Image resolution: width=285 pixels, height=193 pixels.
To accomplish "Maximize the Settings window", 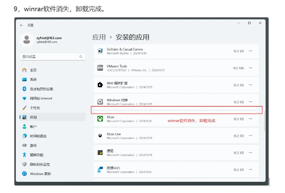I will [x=250, y=23].
